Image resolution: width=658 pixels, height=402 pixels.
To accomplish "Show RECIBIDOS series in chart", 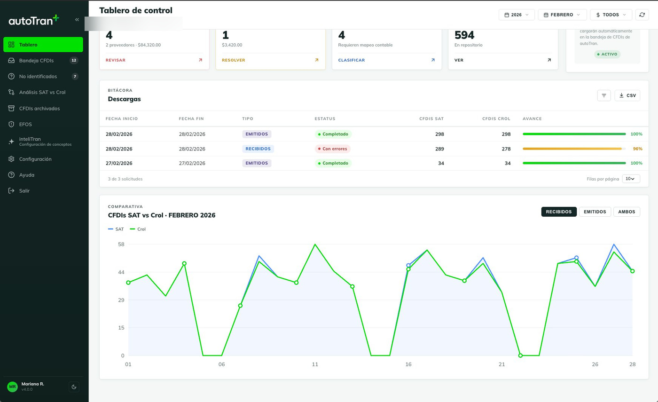I will [x=559, y=212].
